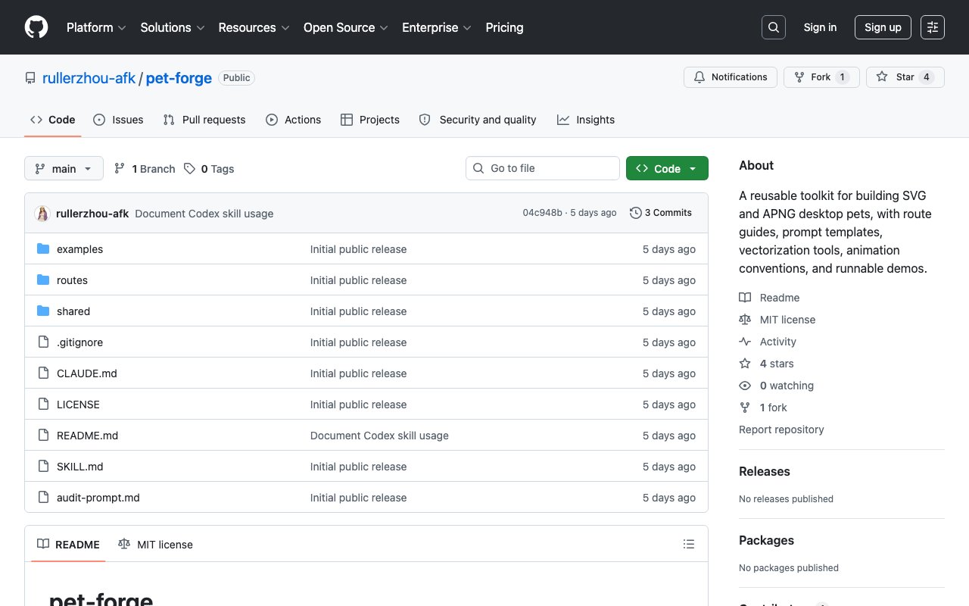The width and height of the screenshot is (969, 606).
Task: Switch to the Actions tab
Action: [x=294, y=120]
